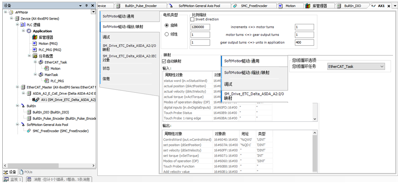Click the Motion (PRG) program icon
Screen dimensions: 398x184
(x=35, y=43)
